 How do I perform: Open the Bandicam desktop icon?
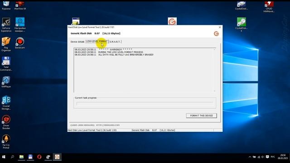tap(20, 43)
